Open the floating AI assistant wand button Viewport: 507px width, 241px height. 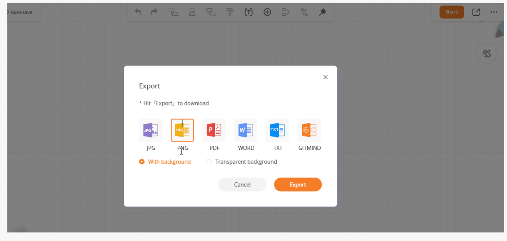tap(486, 53)
